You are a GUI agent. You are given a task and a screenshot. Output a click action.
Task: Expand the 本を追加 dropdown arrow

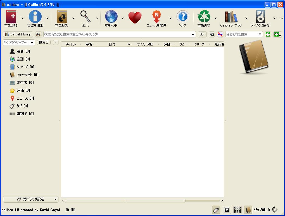pyautogui.click(x=22, y=18)
